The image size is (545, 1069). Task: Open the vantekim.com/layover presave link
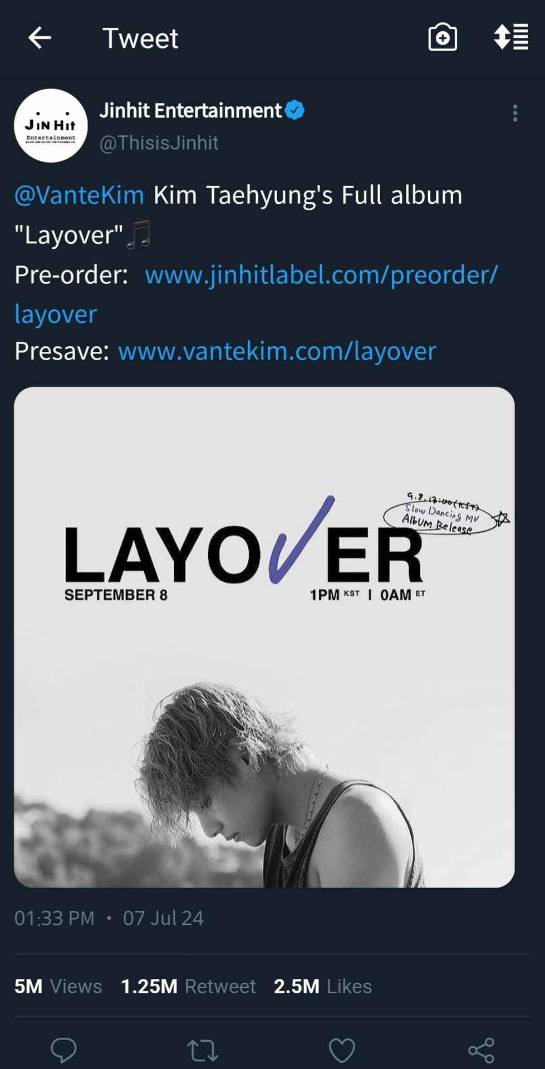277,351
